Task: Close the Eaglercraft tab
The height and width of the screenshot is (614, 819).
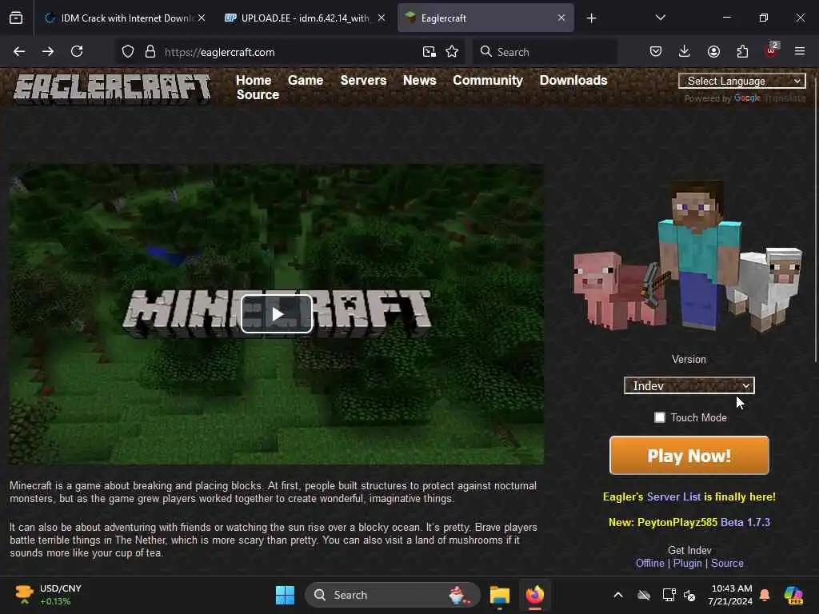Action: coord(561,18)
